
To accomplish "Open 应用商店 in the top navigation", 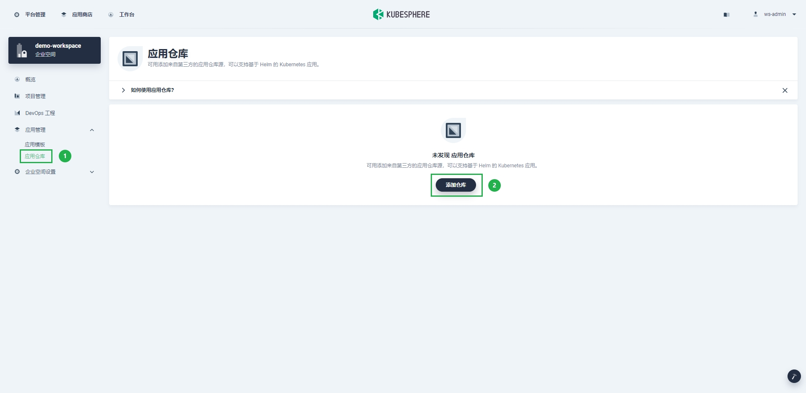I will click(x=82, y=15).
